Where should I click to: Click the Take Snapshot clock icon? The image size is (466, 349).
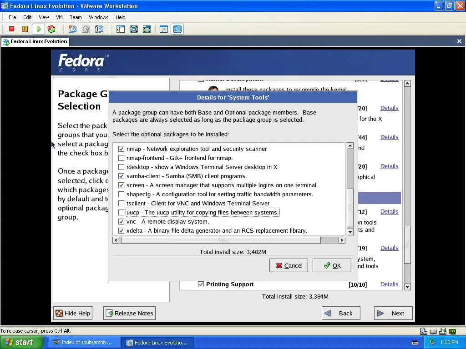tap(72, 29)
